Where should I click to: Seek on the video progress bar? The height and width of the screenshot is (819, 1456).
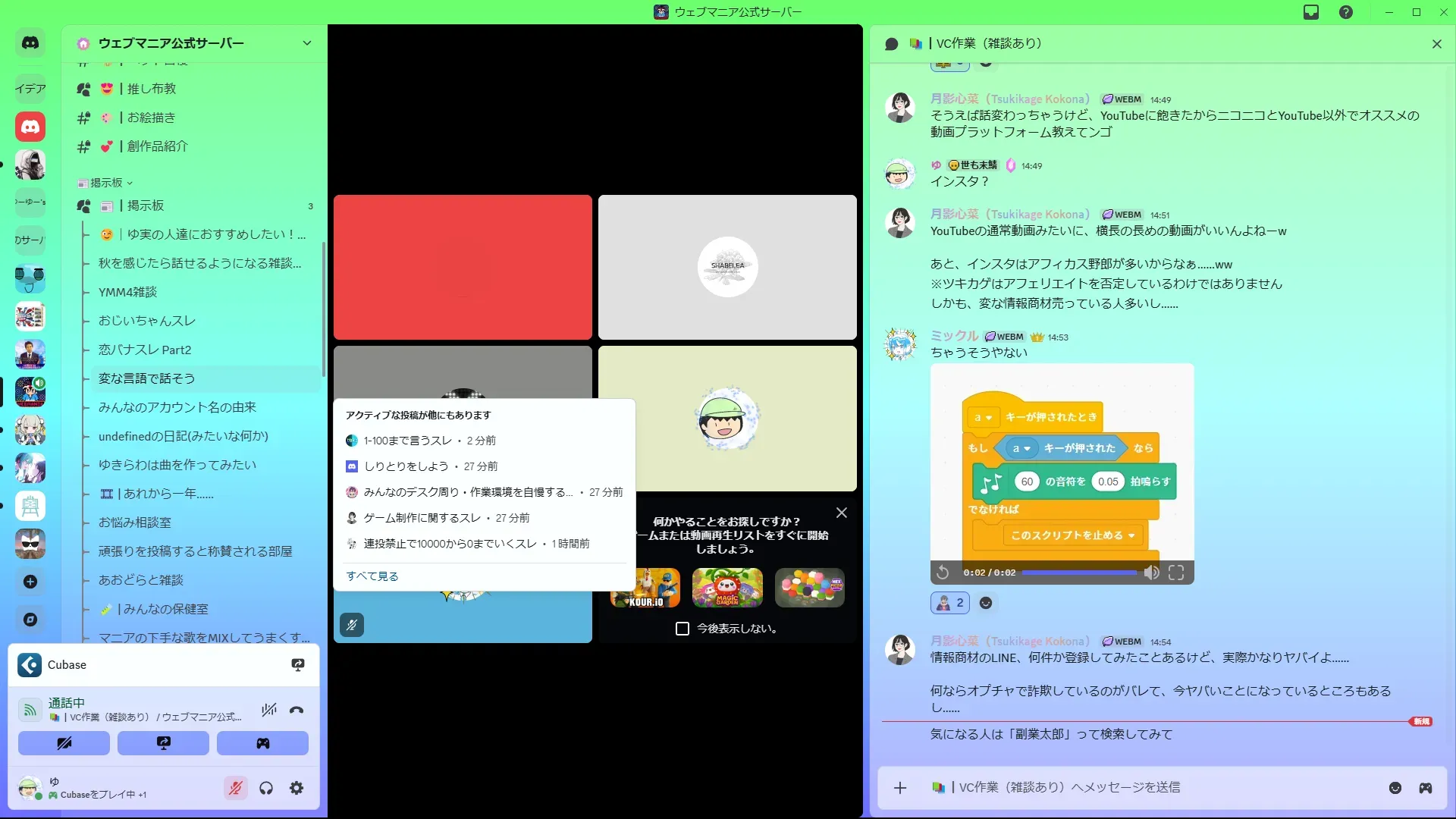tap(1079, 573)
